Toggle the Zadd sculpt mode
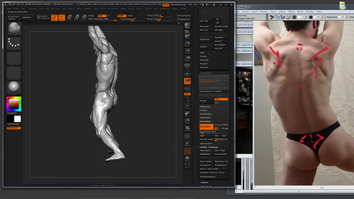 [x=121, y=16]
